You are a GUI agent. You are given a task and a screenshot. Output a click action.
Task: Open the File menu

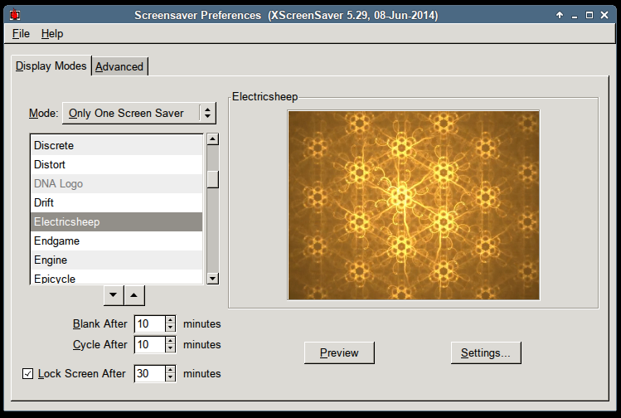[21, 34]
